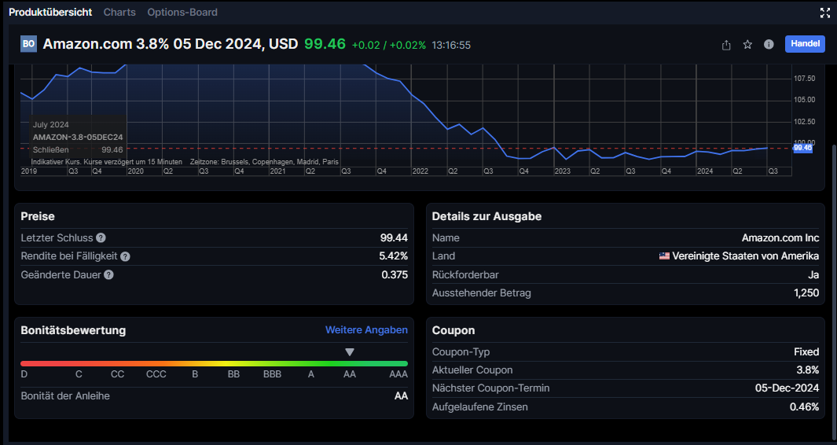Click the AMAZON-3.8-05DEC24 tooltip label

78,138
